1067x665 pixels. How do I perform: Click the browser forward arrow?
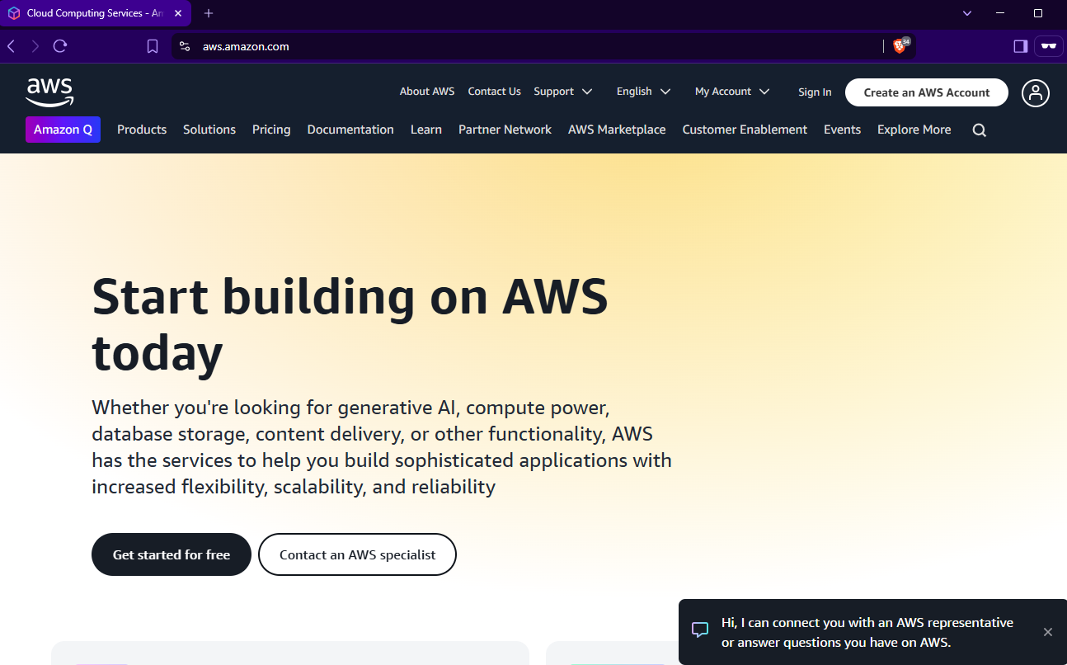click(x=35, y=46)
